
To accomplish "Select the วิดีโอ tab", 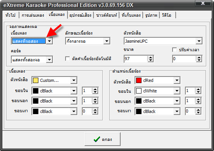I will pos(167,15).
